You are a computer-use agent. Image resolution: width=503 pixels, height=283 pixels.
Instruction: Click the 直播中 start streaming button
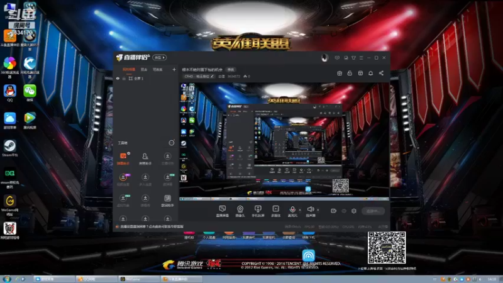click(373, 211)
